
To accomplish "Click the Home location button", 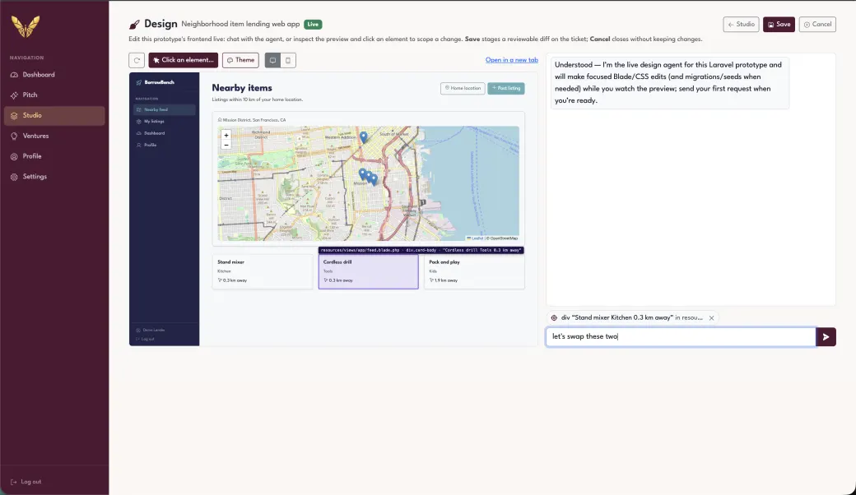I will pos(463,88).
